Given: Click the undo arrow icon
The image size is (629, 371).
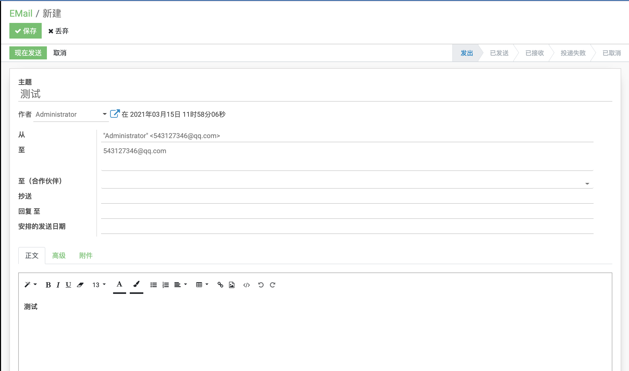Looking at the screenshot, I should pyautogui.click(x=261, y=285).
